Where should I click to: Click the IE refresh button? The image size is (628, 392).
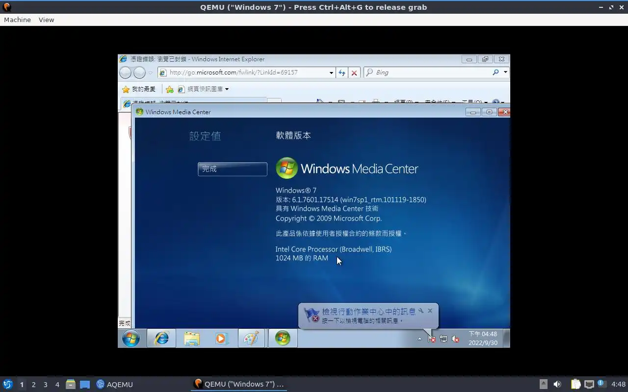click(x=342, y=73)
